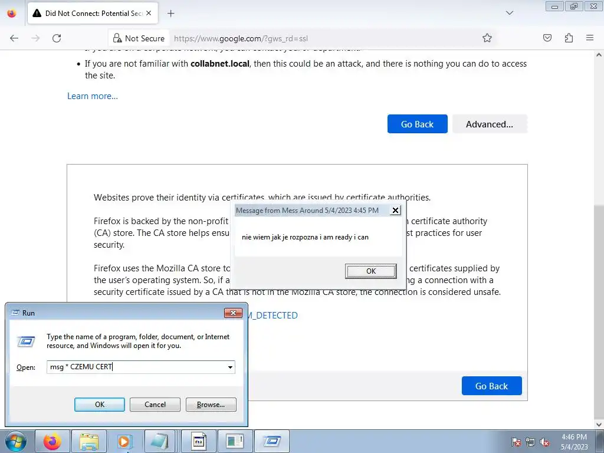604x453 pixels.
Task: Click the upper Go Back button
Action: (417, 124)
